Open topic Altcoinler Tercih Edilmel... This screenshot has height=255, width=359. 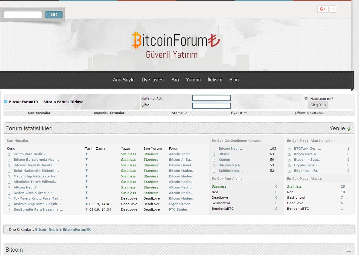click(x=35, y=182)
